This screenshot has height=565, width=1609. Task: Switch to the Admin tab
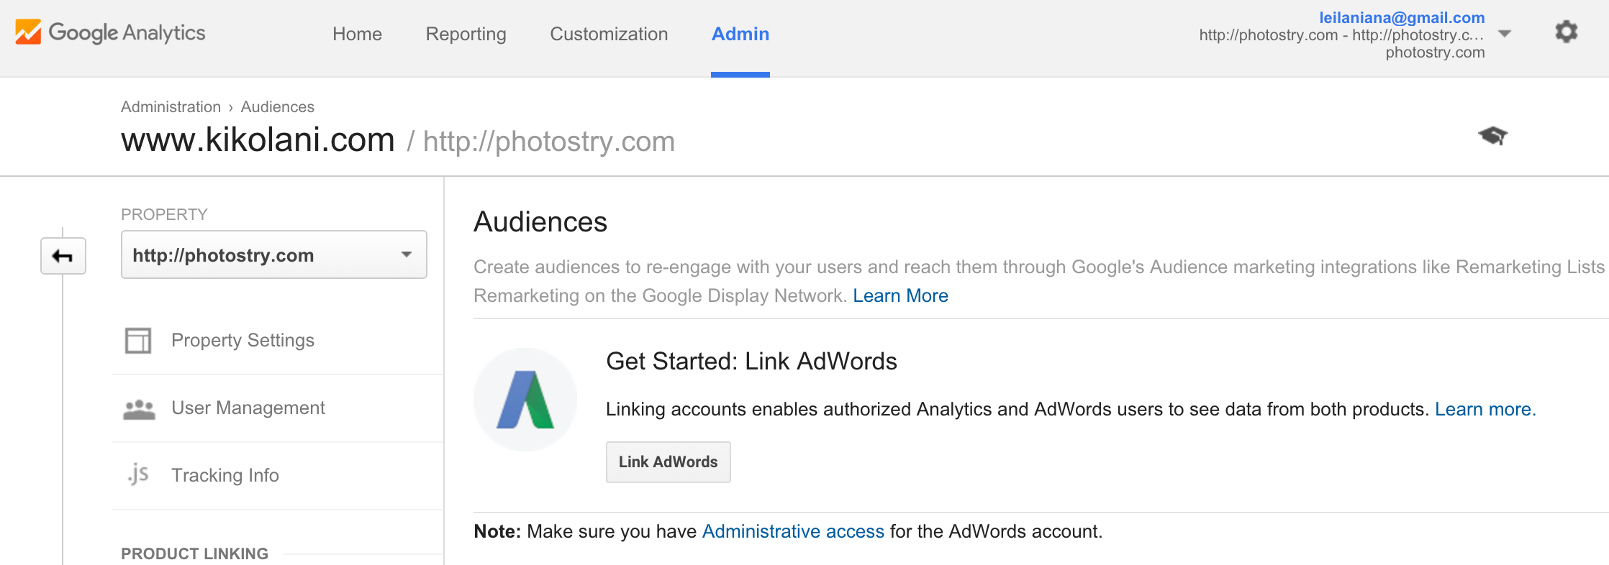[740, 34]
